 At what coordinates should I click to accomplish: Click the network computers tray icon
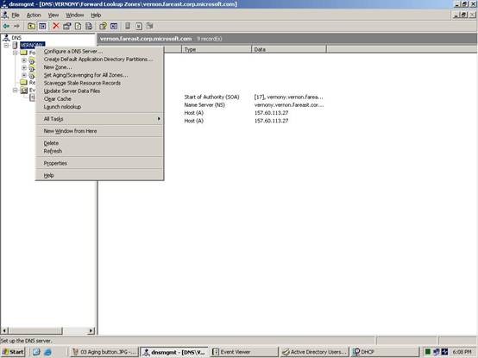[437, 352]
